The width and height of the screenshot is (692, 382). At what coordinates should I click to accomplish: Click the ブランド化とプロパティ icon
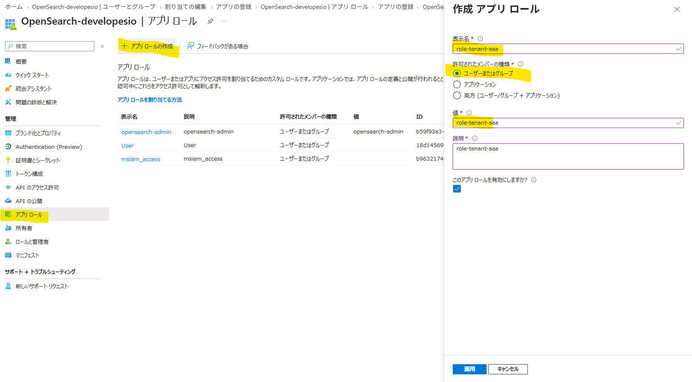(x=8, y=133)
